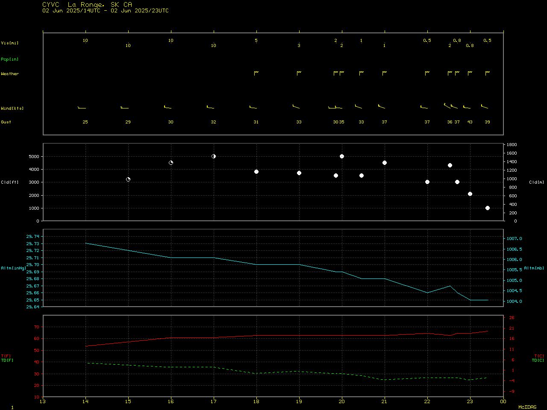Click the 70 tick on Fahrenheit axis
The width and height of the screenshot is (547, 410).
tap(37, 327)
